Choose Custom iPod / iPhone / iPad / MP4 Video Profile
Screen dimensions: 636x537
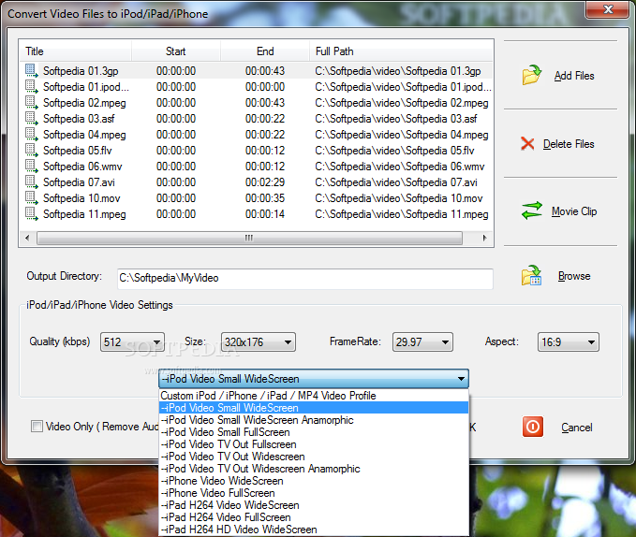pos(314,396)
